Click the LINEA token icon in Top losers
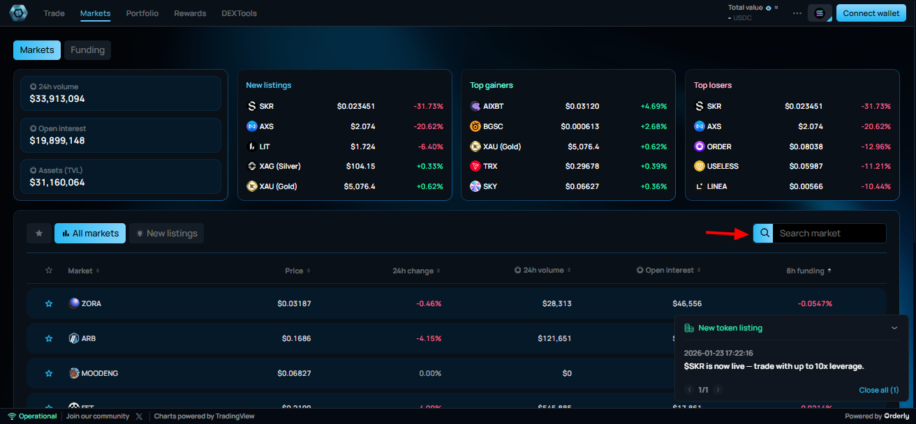 tap(700, 187)
